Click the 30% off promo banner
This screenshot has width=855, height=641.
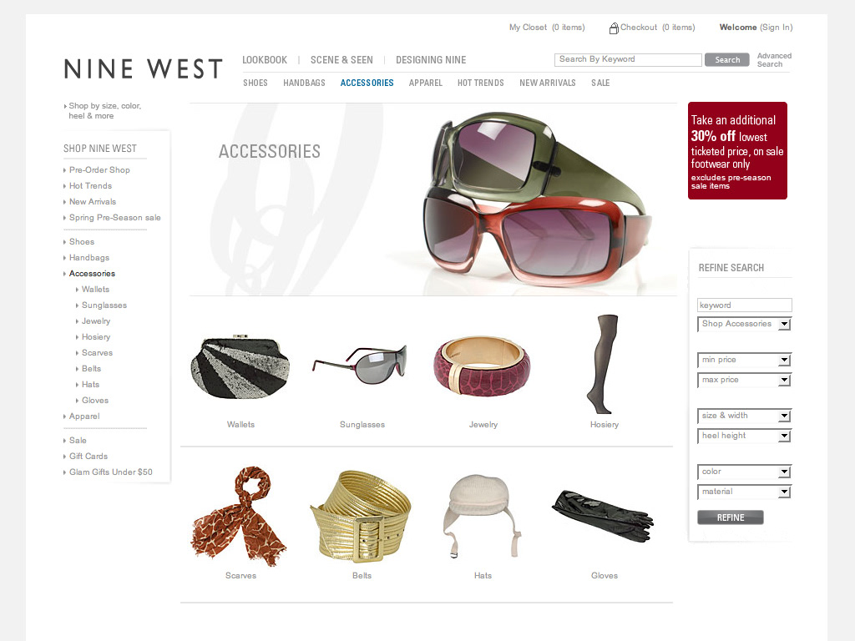pos(737,150)
